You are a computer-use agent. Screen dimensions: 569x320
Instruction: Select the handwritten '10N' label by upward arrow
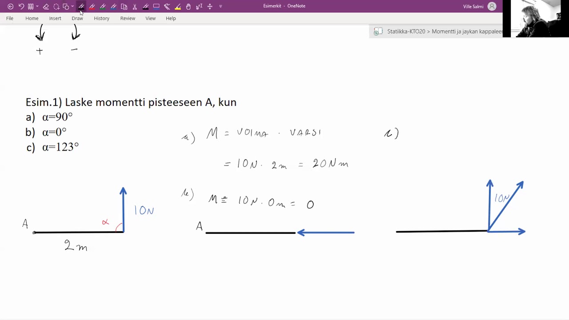tap(144, 210)
